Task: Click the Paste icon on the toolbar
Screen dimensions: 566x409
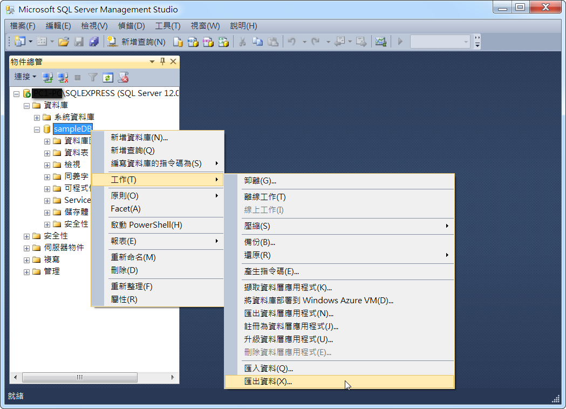Action: (273, 42)
